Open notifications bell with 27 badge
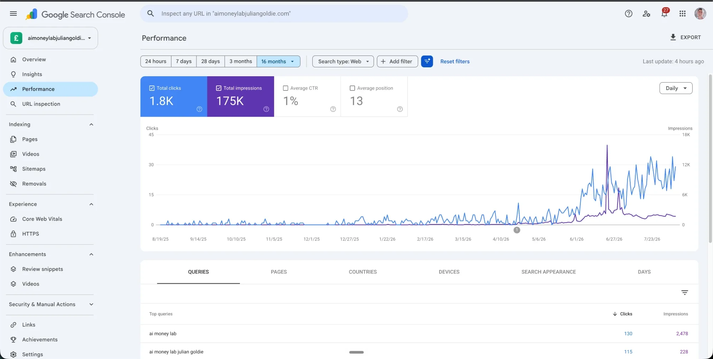Image resolution: width=713 pixels, height=359 pixels. 665,14
